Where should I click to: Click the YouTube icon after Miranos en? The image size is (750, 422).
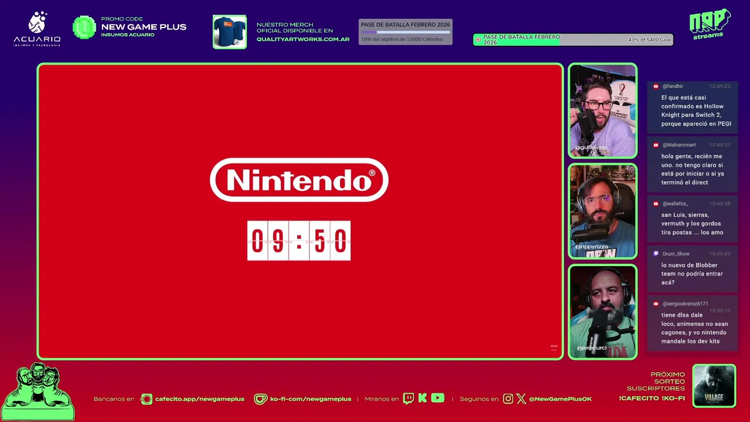pos(438,399)
